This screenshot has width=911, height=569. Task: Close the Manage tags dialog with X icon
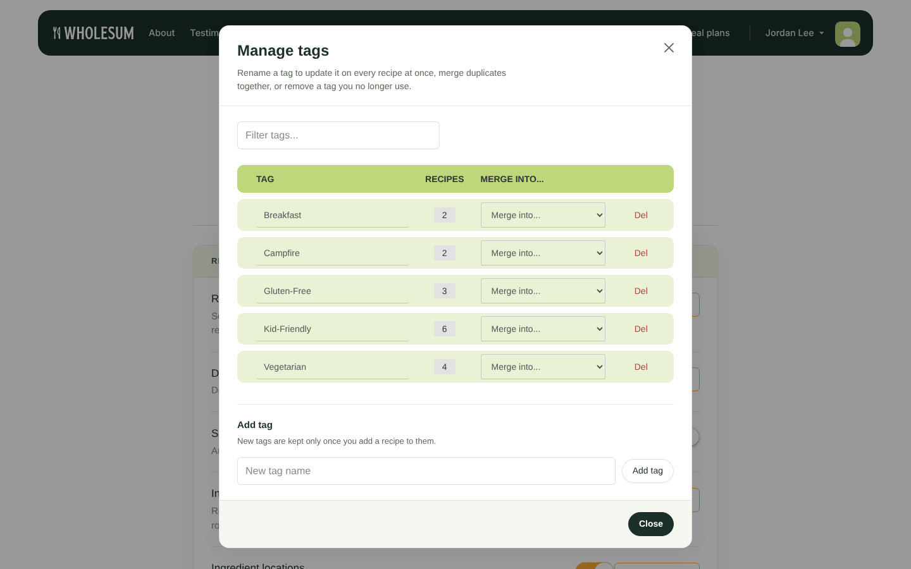(669, 48)
